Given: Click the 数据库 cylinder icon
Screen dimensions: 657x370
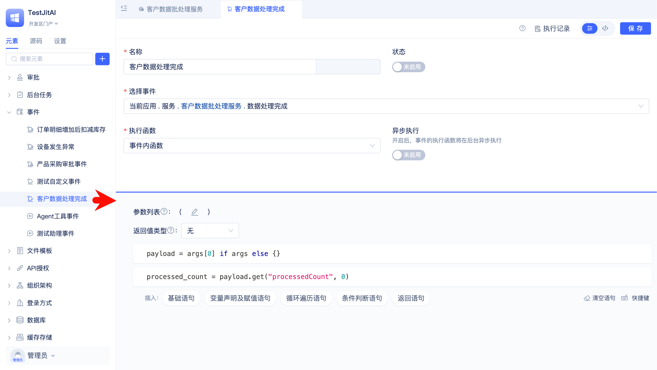Looking at the screenshot, I should 20,320.
